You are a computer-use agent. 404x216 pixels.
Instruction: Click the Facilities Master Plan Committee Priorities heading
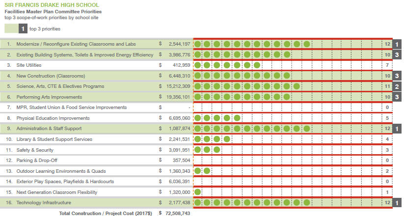tap(53, 11)
